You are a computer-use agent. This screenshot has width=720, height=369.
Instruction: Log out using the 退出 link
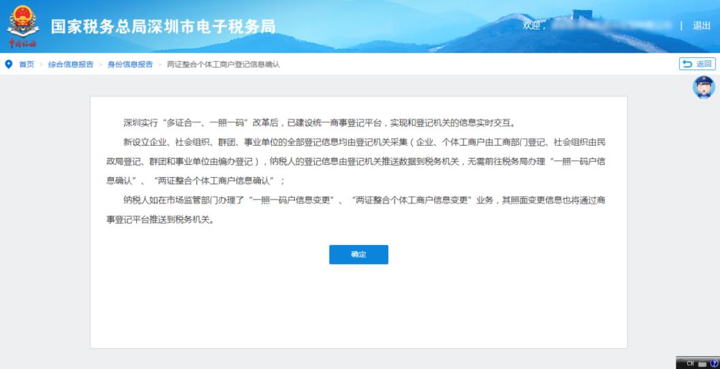click(702, 26)
